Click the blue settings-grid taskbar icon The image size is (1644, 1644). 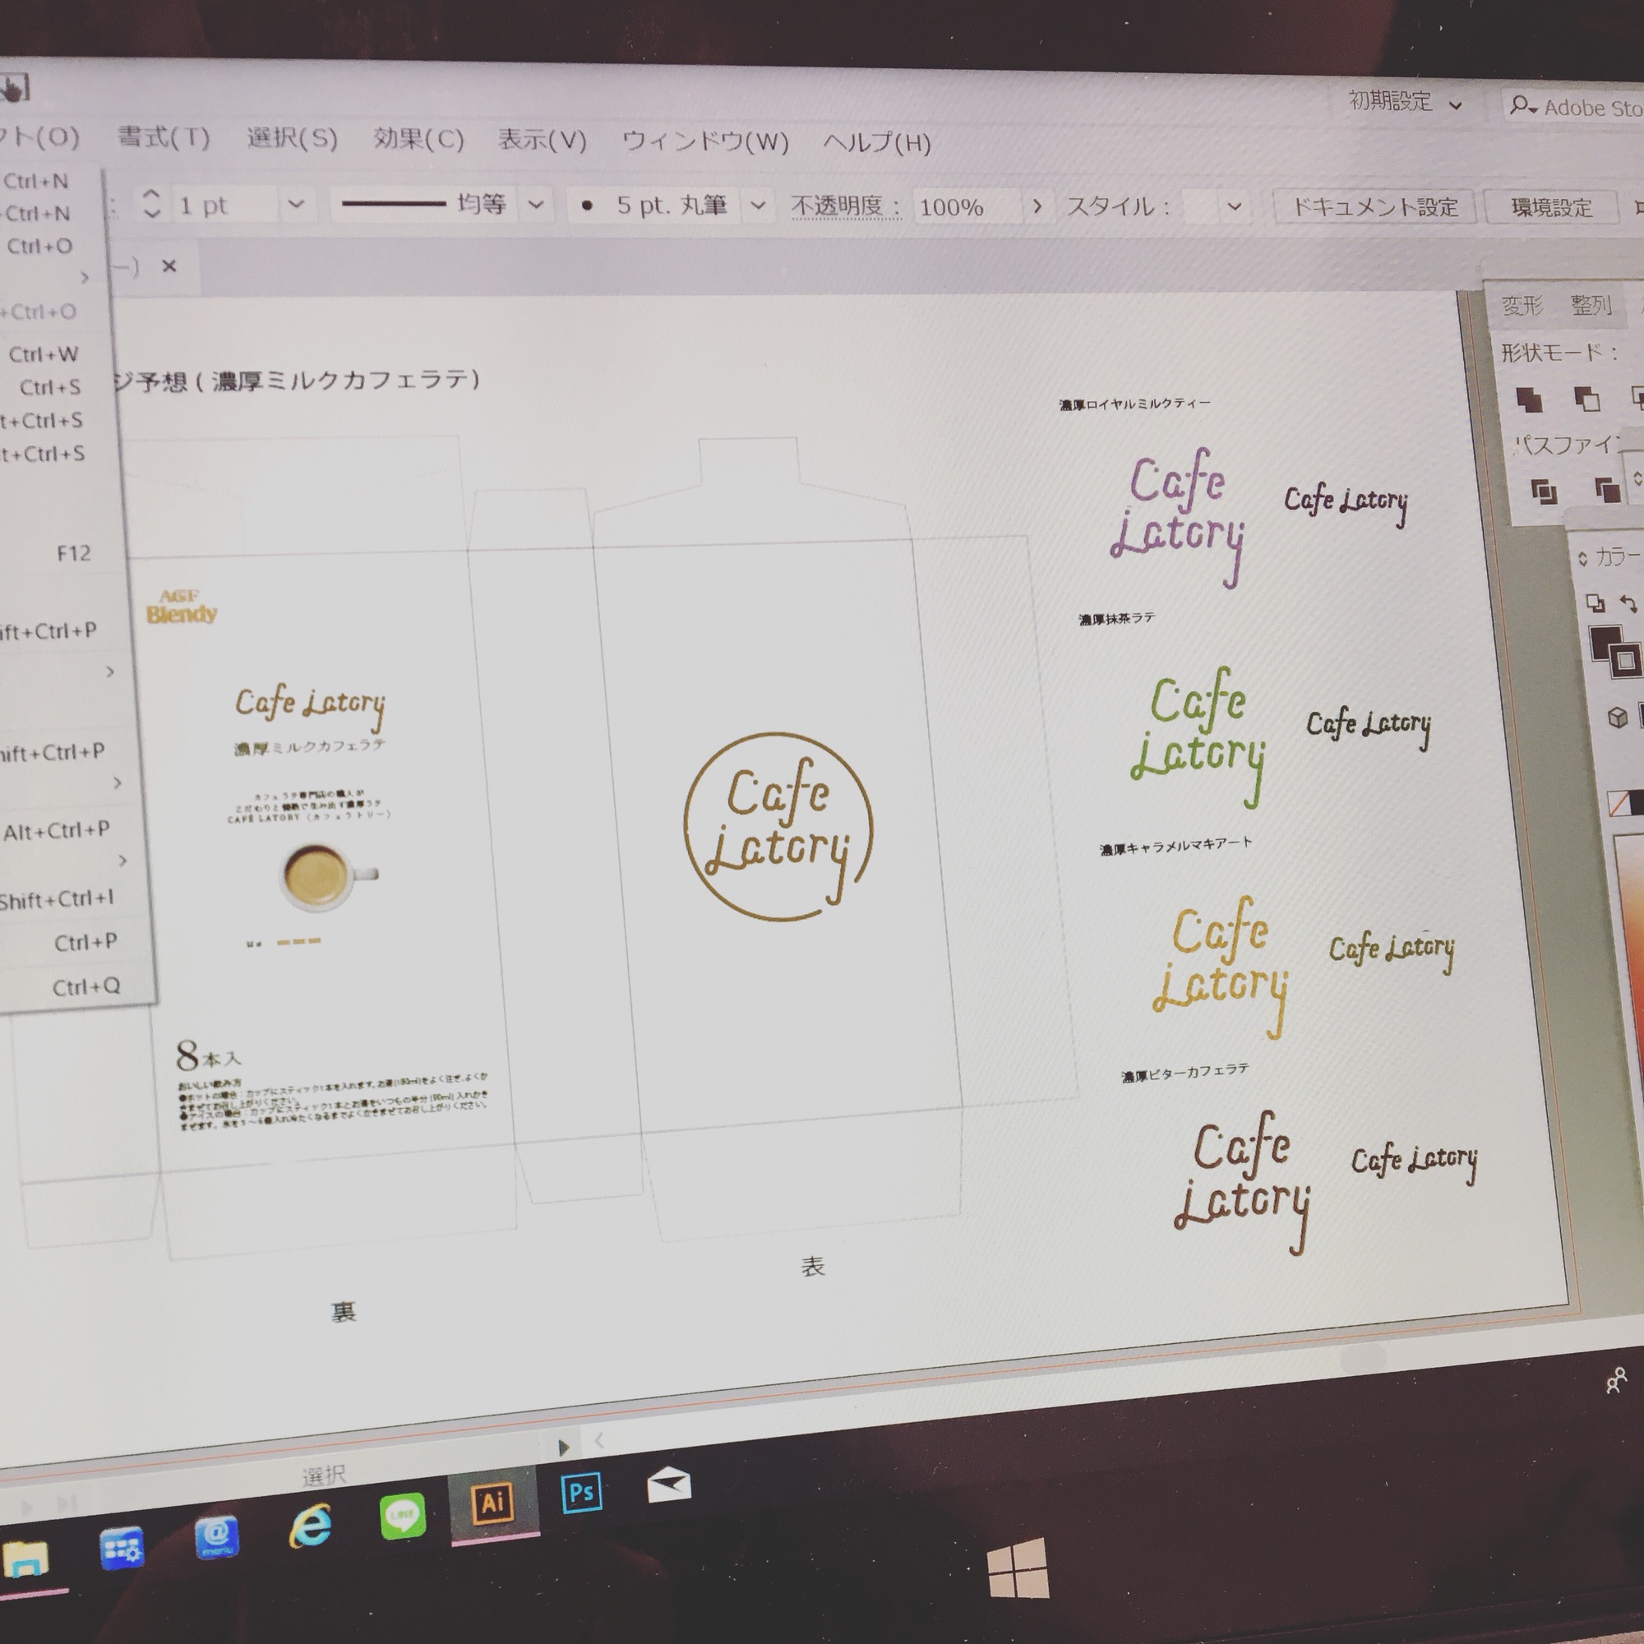[122, 1548]
